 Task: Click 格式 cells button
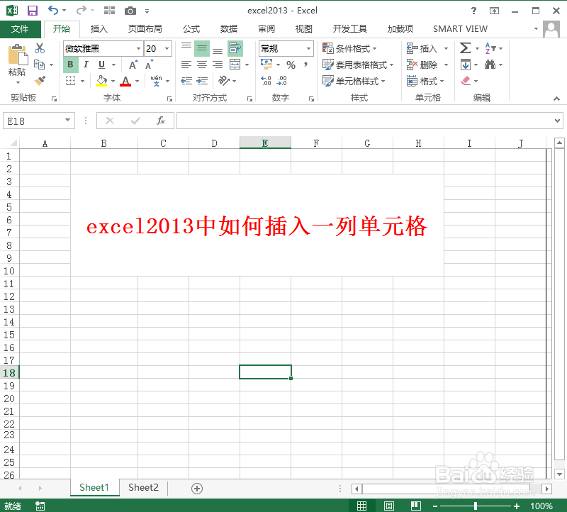[x=425, y=81]
